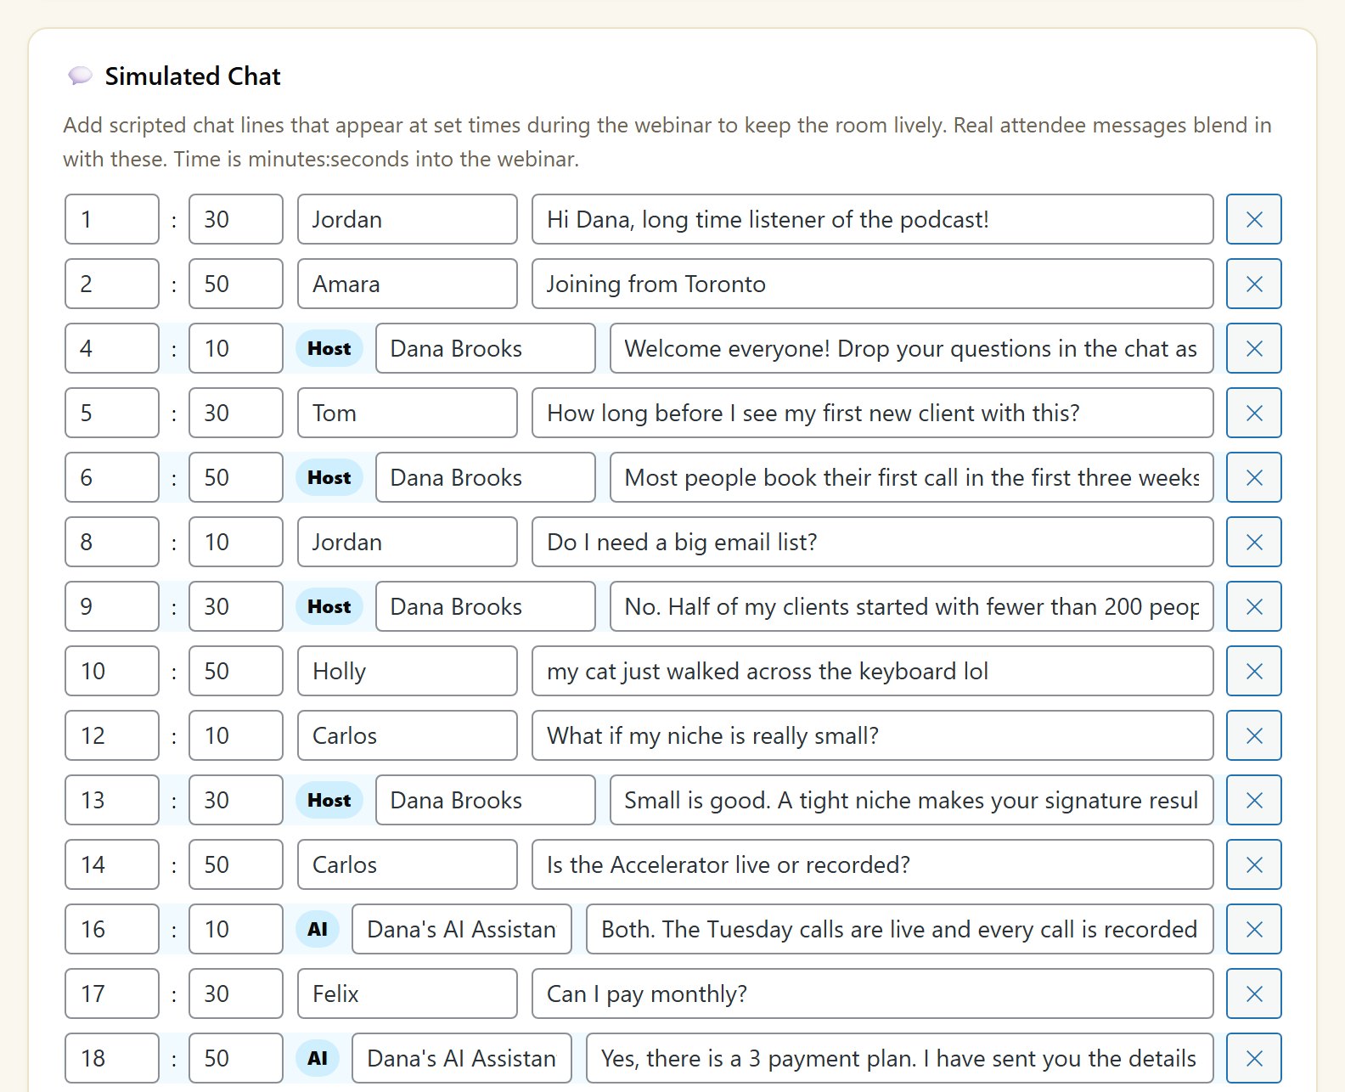Click the name field containing 'Tom'
Screen dimensions: 1345x1092
(407, 413)
